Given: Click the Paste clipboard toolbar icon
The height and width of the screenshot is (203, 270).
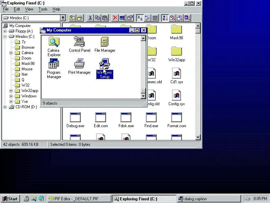Looking at the screenshot, I should [x=105, y=18].
